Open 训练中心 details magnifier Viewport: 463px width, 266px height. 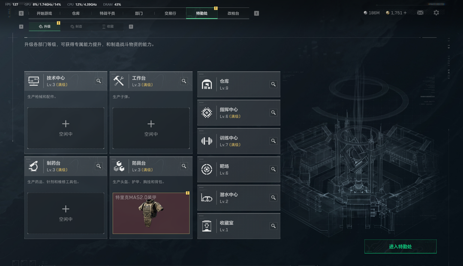[274, 141]
